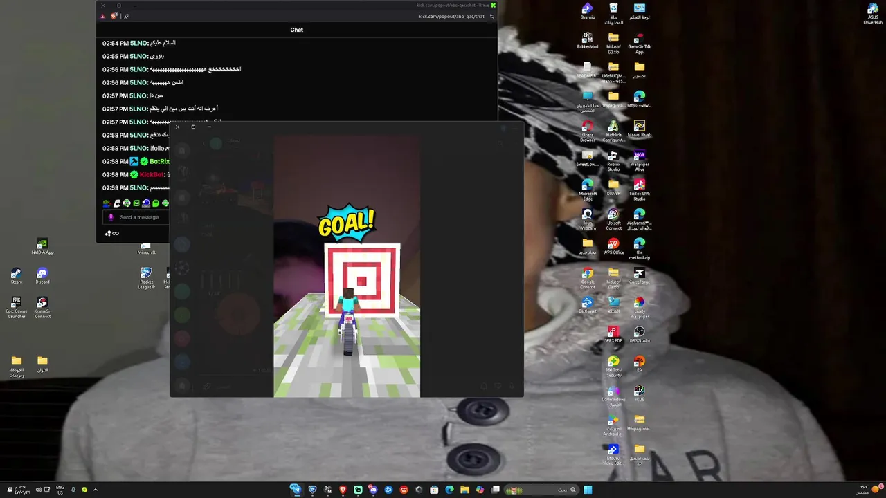The image size is (886, 498).
Task: Click the Windows Start button
Action: click(x=588, y=490)
